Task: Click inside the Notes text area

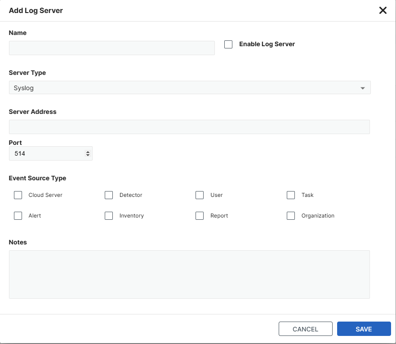Action: tap(189, 274)
